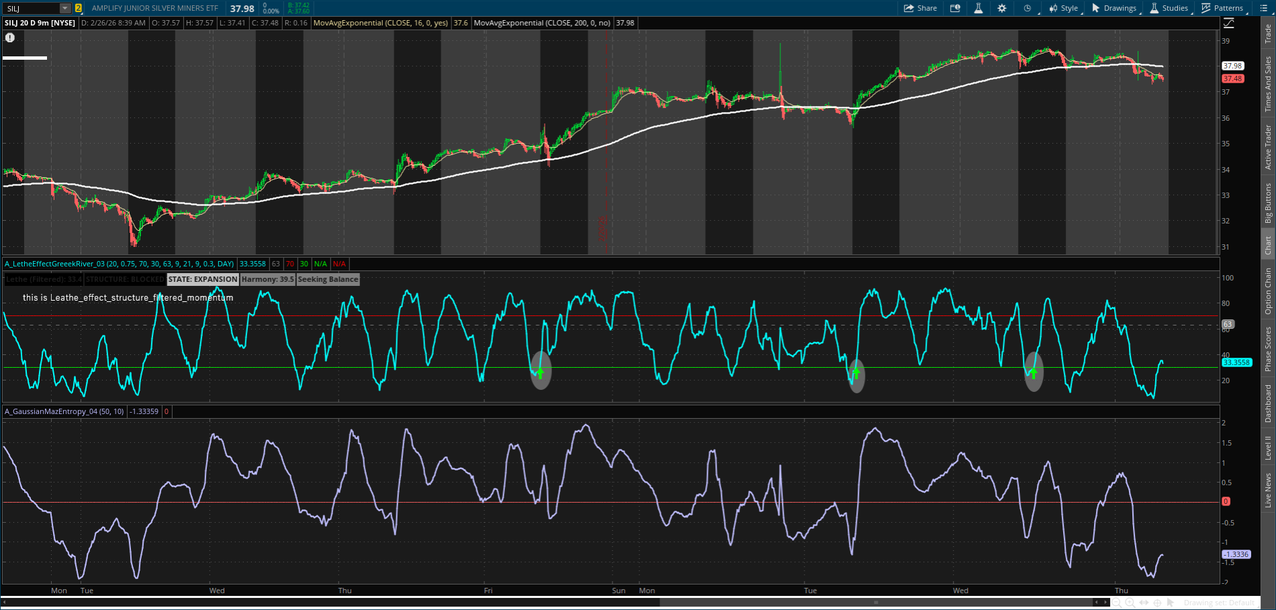The width and height of the screenshot is (1276, 610).
Task: Click the chart alert exclamation icon
Action: coord(10,38)
